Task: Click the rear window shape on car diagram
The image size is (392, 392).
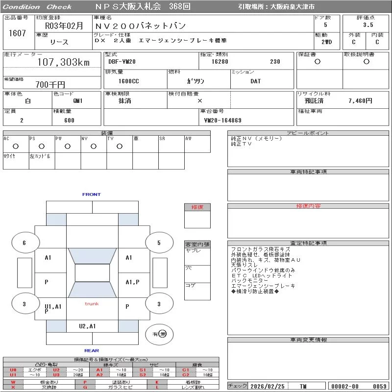Action: 92,290
